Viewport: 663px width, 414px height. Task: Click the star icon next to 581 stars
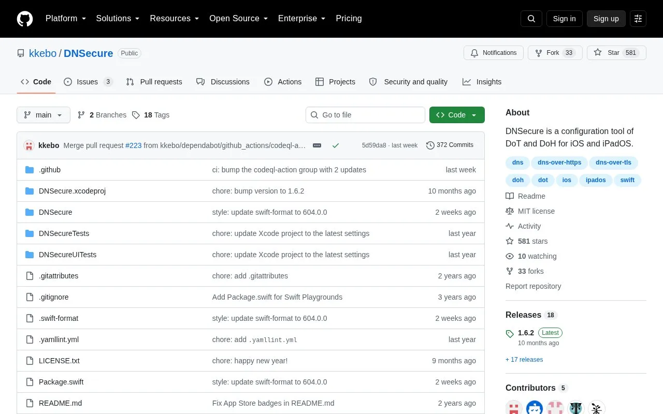tap(510, 241)
